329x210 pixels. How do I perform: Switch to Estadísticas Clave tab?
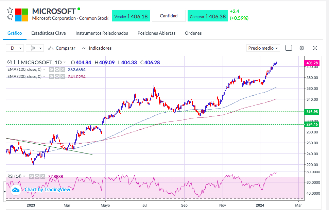[x=49, y=33]
